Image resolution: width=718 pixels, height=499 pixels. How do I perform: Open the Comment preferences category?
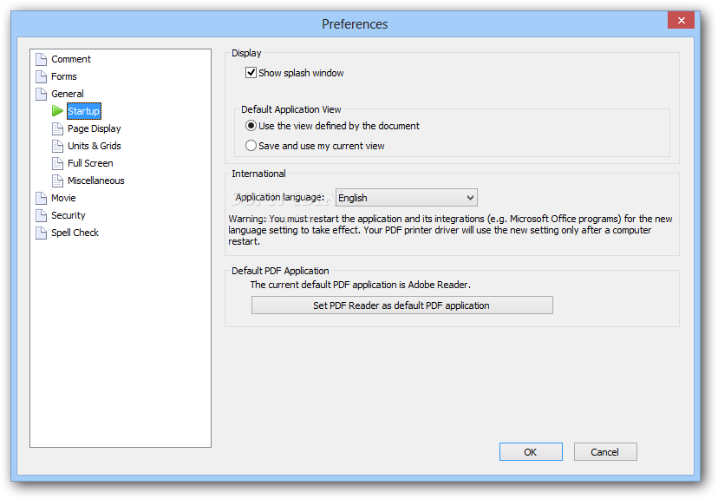tap(71, 59)
